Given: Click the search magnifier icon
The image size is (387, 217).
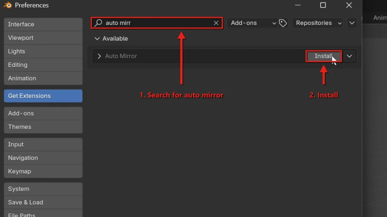Looking at the screenshot, I should pyautogui.click(x=98, y=23).
